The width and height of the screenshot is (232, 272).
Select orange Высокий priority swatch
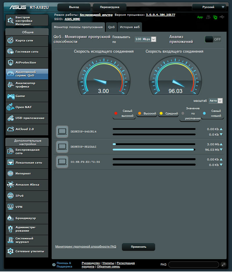coord(140,113)
